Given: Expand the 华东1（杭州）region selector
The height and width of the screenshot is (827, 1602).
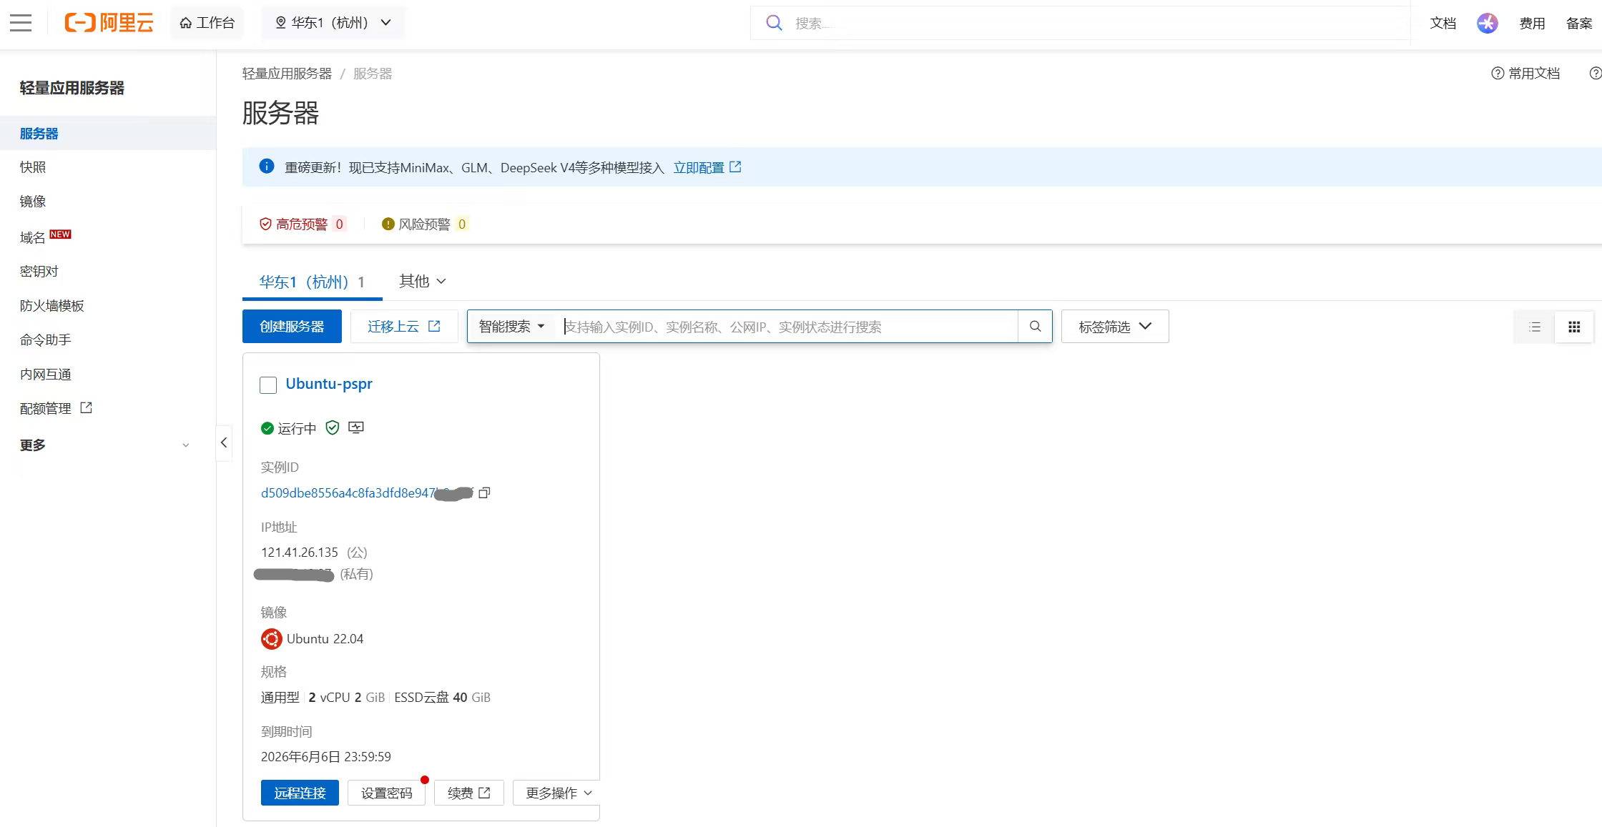Looking at the screenshot, I should [x=334, y=23].
